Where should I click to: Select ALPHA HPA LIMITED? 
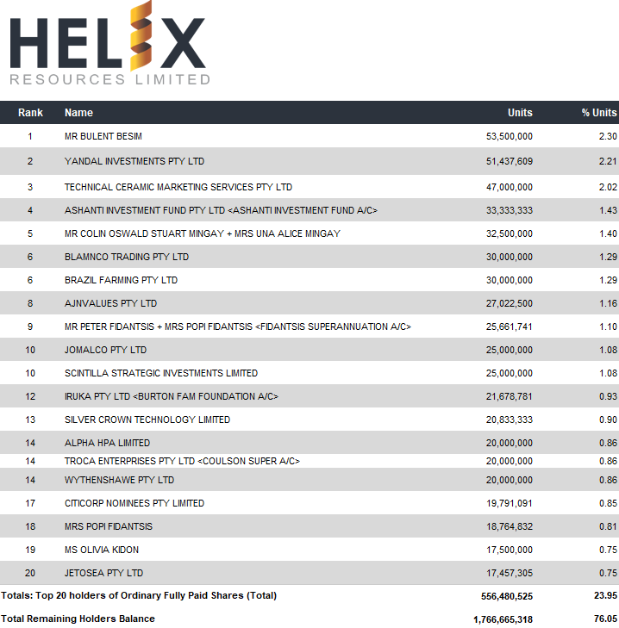107,443
